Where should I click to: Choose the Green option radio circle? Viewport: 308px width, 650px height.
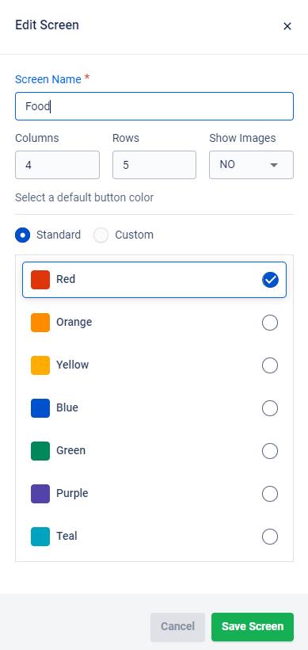270,450
